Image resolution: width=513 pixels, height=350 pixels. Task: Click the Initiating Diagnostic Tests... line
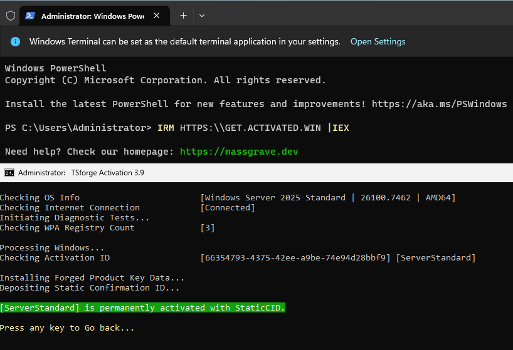75,217
